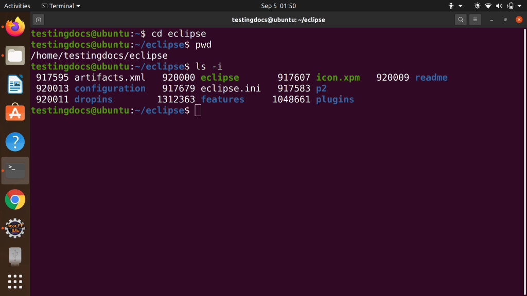527x296 pixels.
Task: Launch Firefox from the dock
Action: [x=15, y=27]
